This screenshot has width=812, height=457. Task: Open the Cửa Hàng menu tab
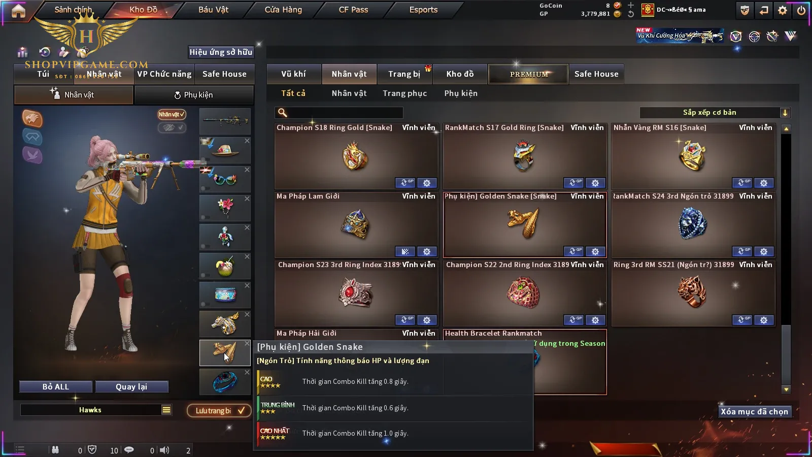pyautogui.click(x=283, y=10)
